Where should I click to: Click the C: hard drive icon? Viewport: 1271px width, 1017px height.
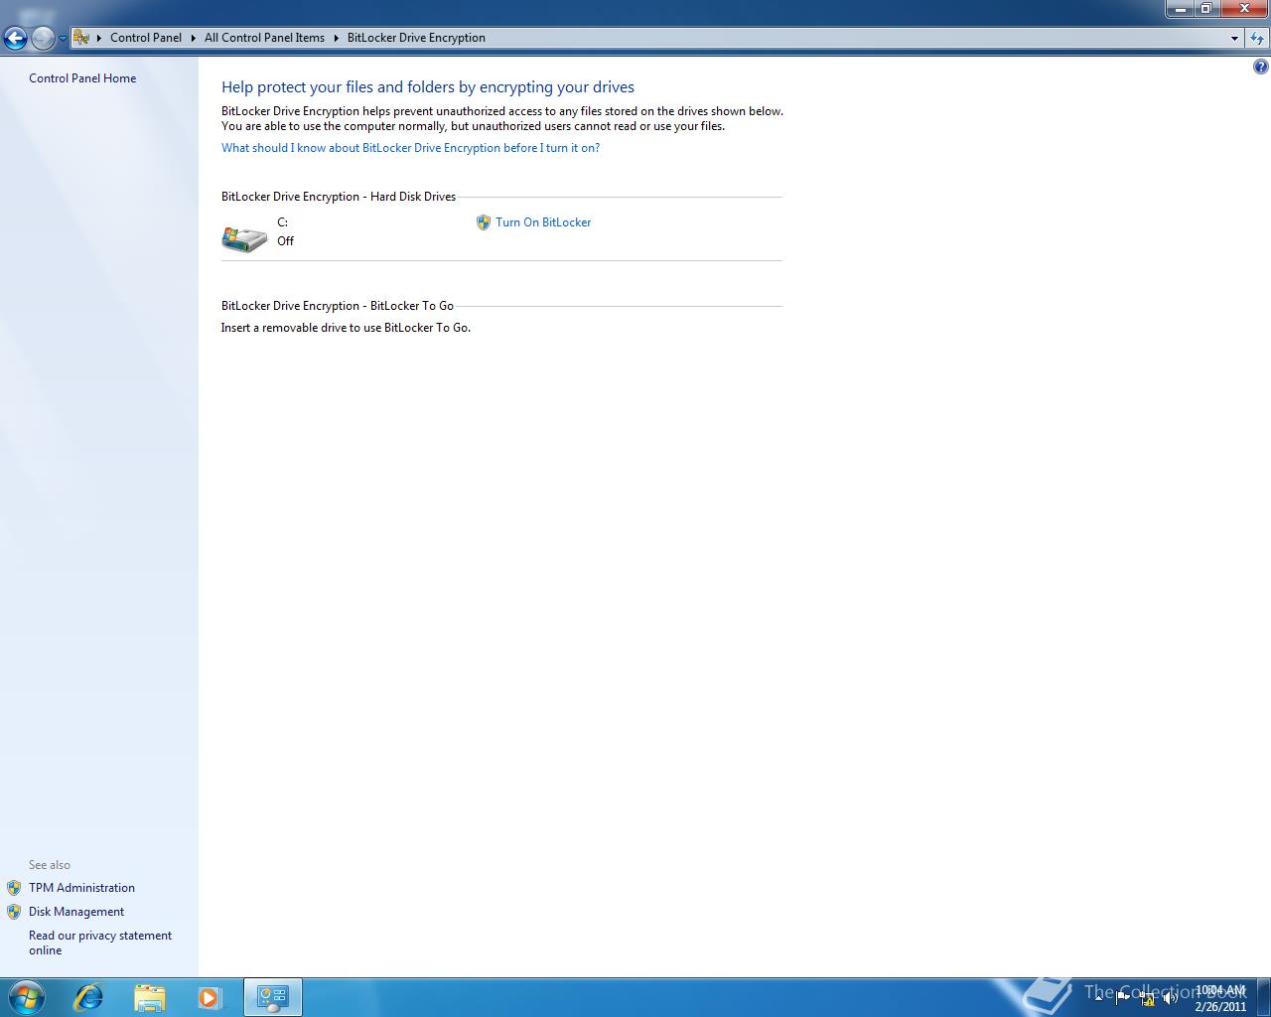[244, 238]
